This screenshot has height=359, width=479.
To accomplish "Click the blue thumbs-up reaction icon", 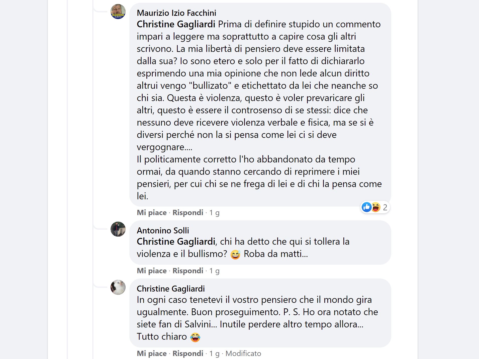I will (366, 207).
